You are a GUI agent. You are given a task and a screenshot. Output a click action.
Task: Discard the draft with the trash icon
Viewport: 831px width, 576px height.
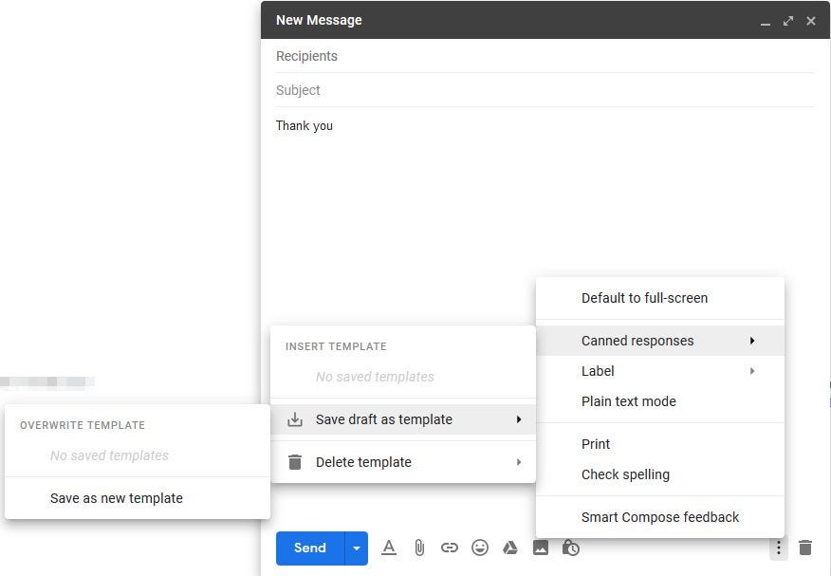[x=805, y=548]
